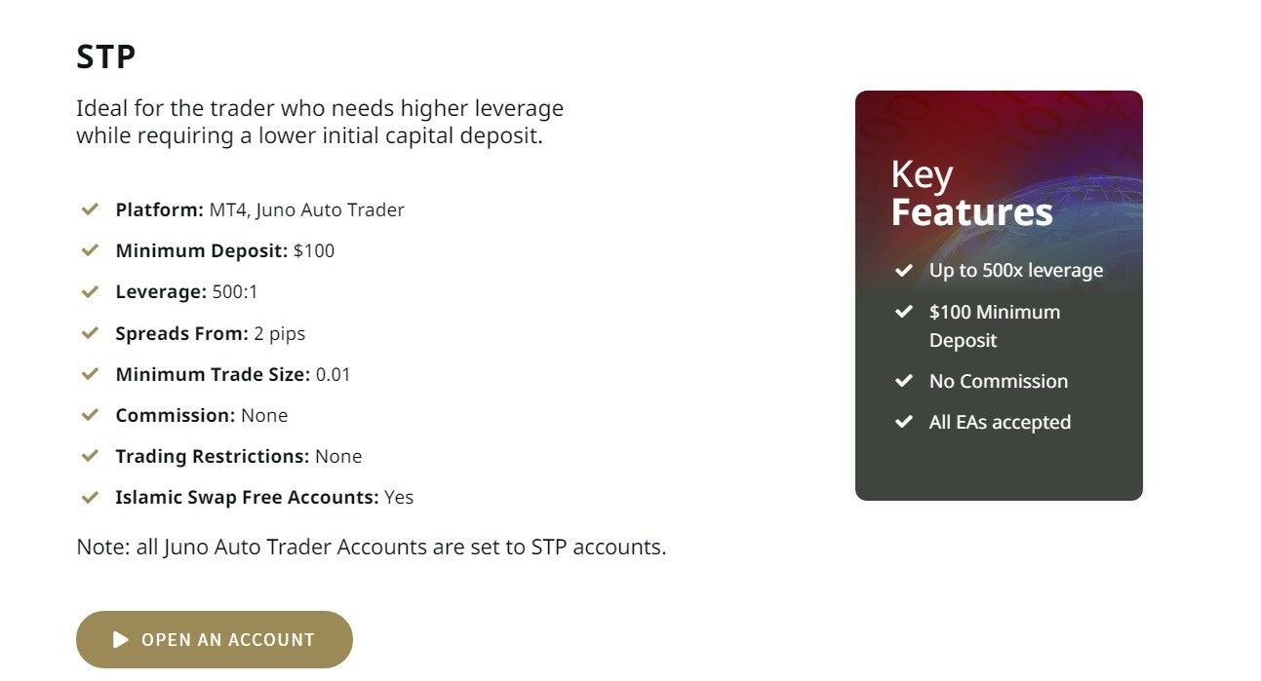This screenshot has width=1261, height=681.
Task: Click the checkmark beside Islamic Swap Free Accounts
Action: 90,497
